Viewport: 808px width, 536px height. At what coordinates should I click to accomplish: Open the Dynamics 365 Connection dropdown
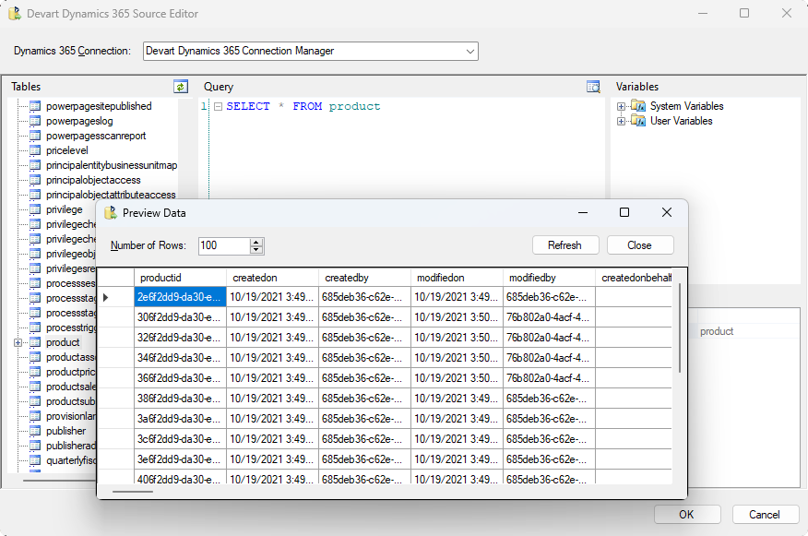pos(470,51)
